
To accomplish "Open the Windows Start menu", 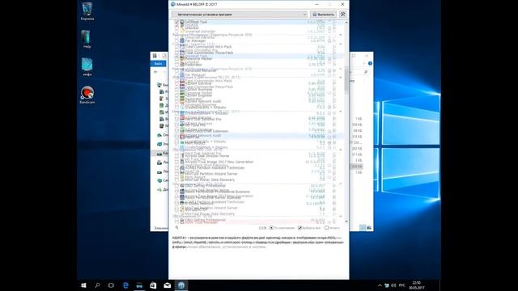I will 83,285.
